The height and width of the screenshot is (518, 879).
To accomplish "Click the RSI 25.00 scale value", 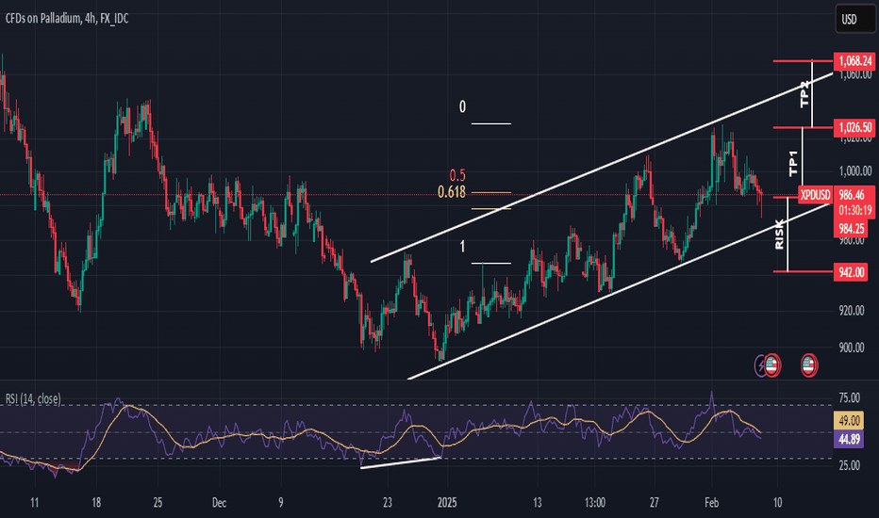I will pos(849,465).
